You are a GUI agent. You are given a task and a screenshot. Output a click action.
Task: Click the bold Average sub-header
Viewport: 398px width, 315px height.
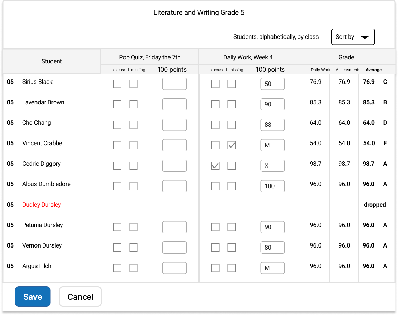(374, 70)
